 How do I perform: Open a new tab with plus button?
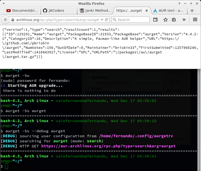[192, 11]
